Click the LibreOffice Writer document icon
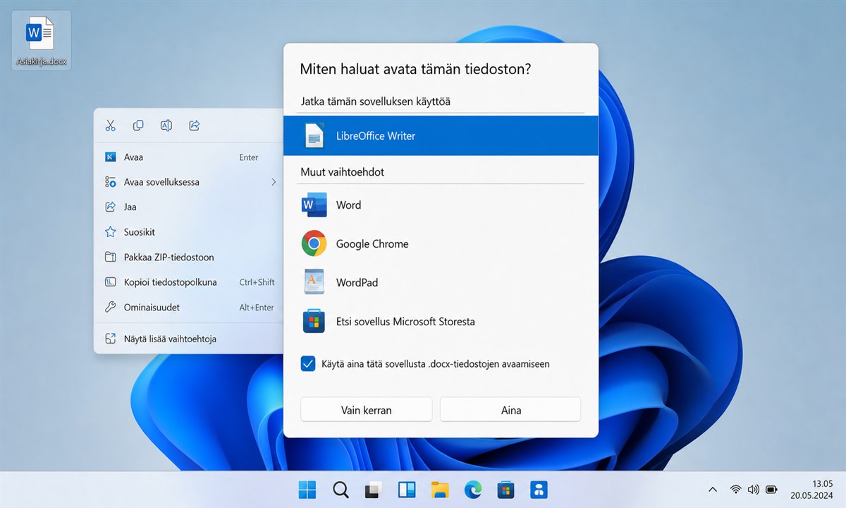846x508 pixels. coord(314,135)
